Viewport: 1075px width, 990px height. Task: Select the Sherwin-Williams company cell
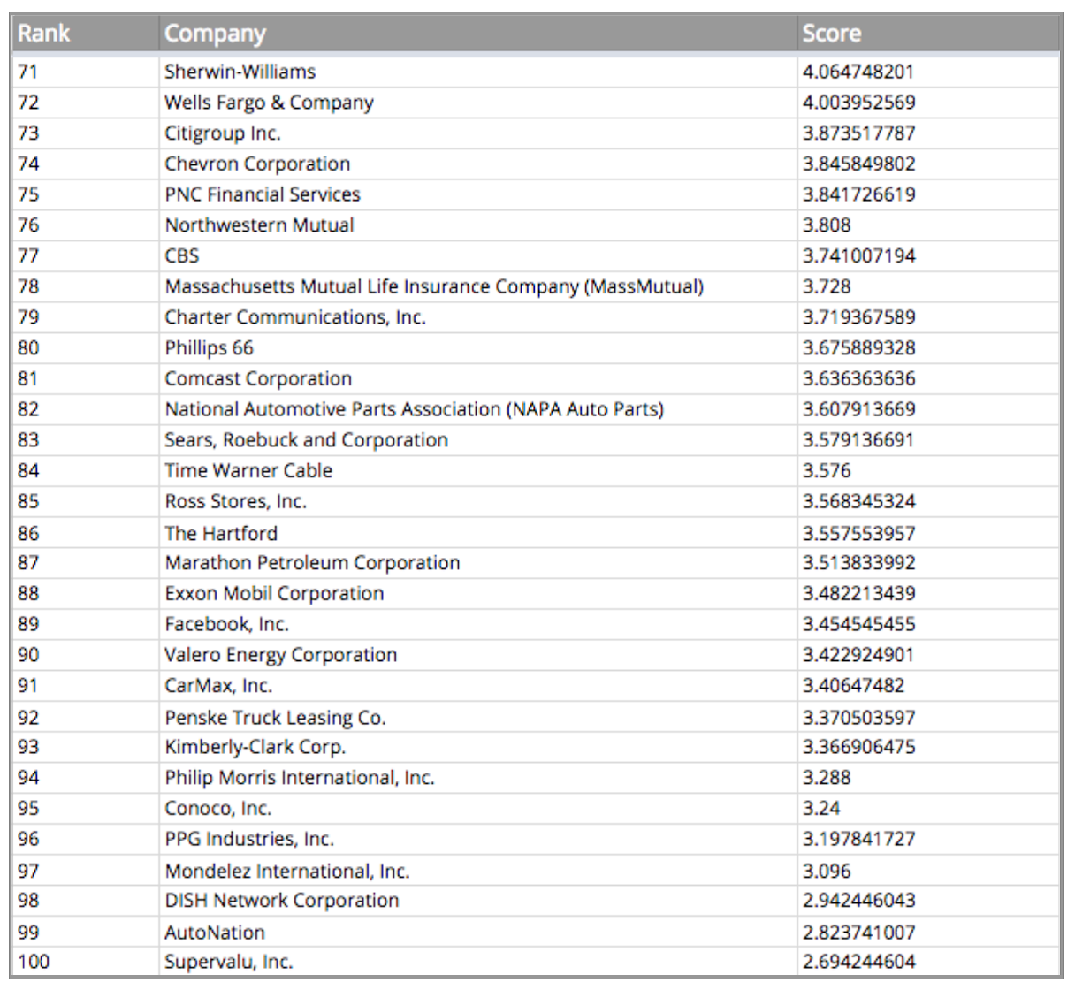coord(478,72)
